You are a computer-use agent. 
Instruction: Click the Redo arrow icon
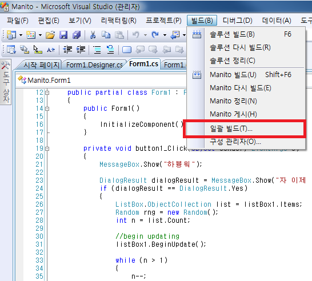pos(155,35)
